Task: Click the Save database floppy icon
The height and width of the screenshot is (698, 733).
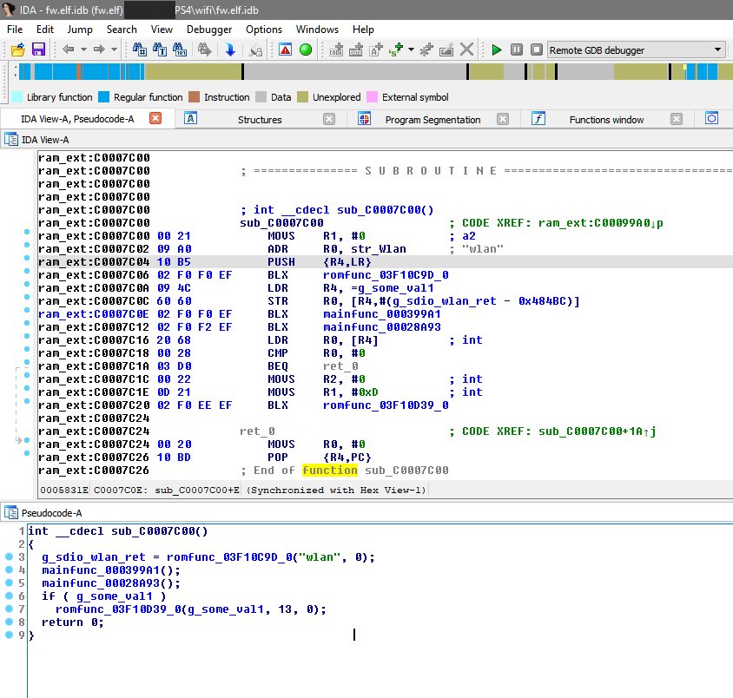Action: [38, 50]
